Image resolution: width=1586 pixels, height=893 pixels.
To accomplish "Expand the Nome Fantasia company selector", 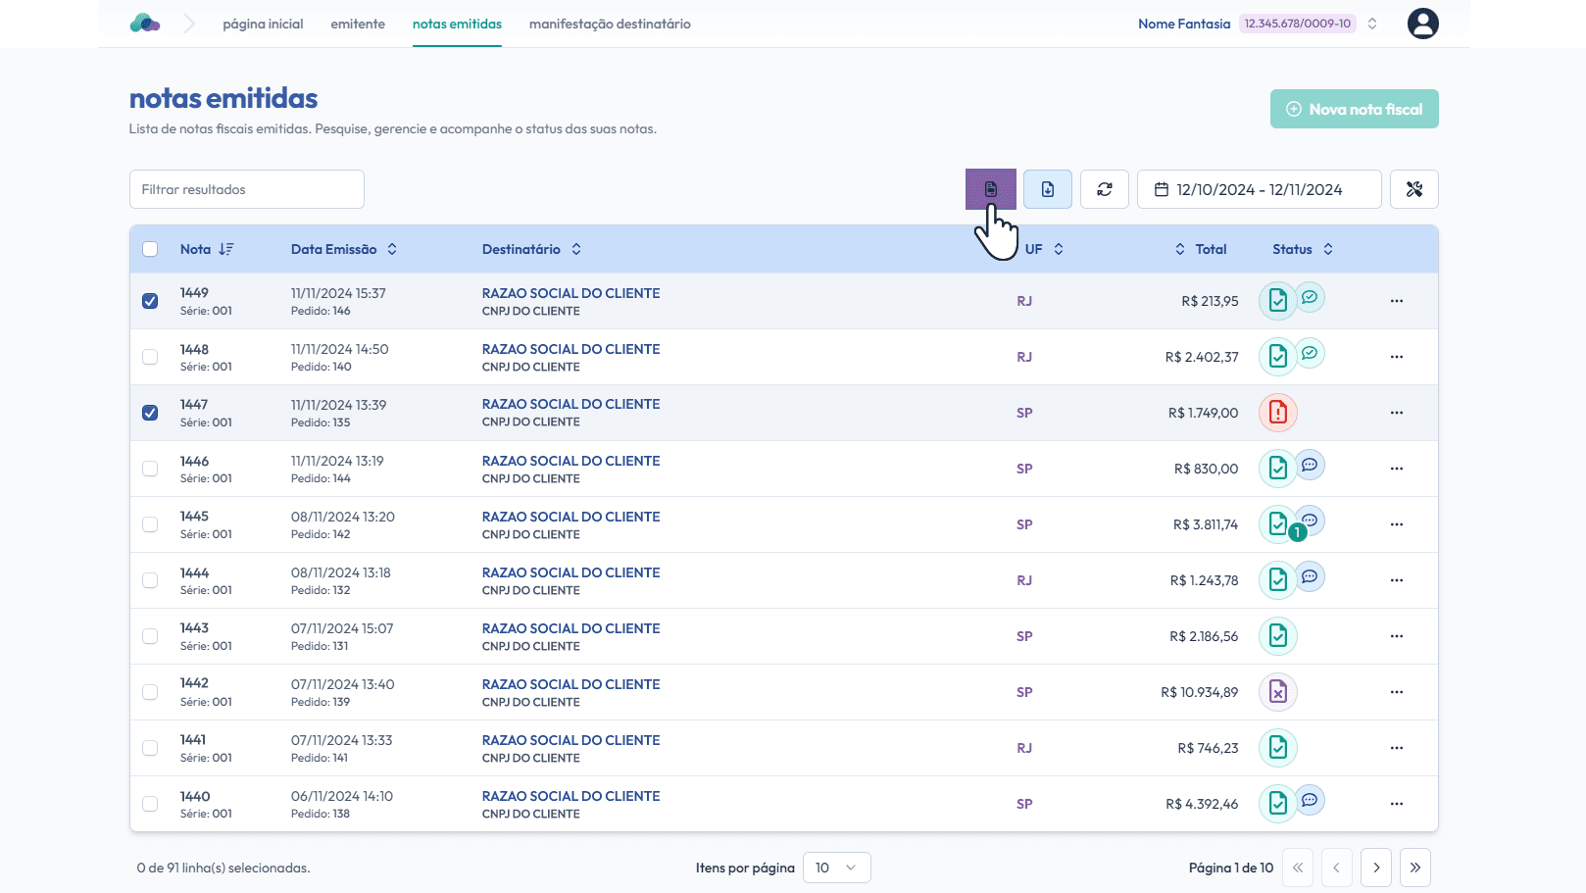I will [x=1372, y=24].
